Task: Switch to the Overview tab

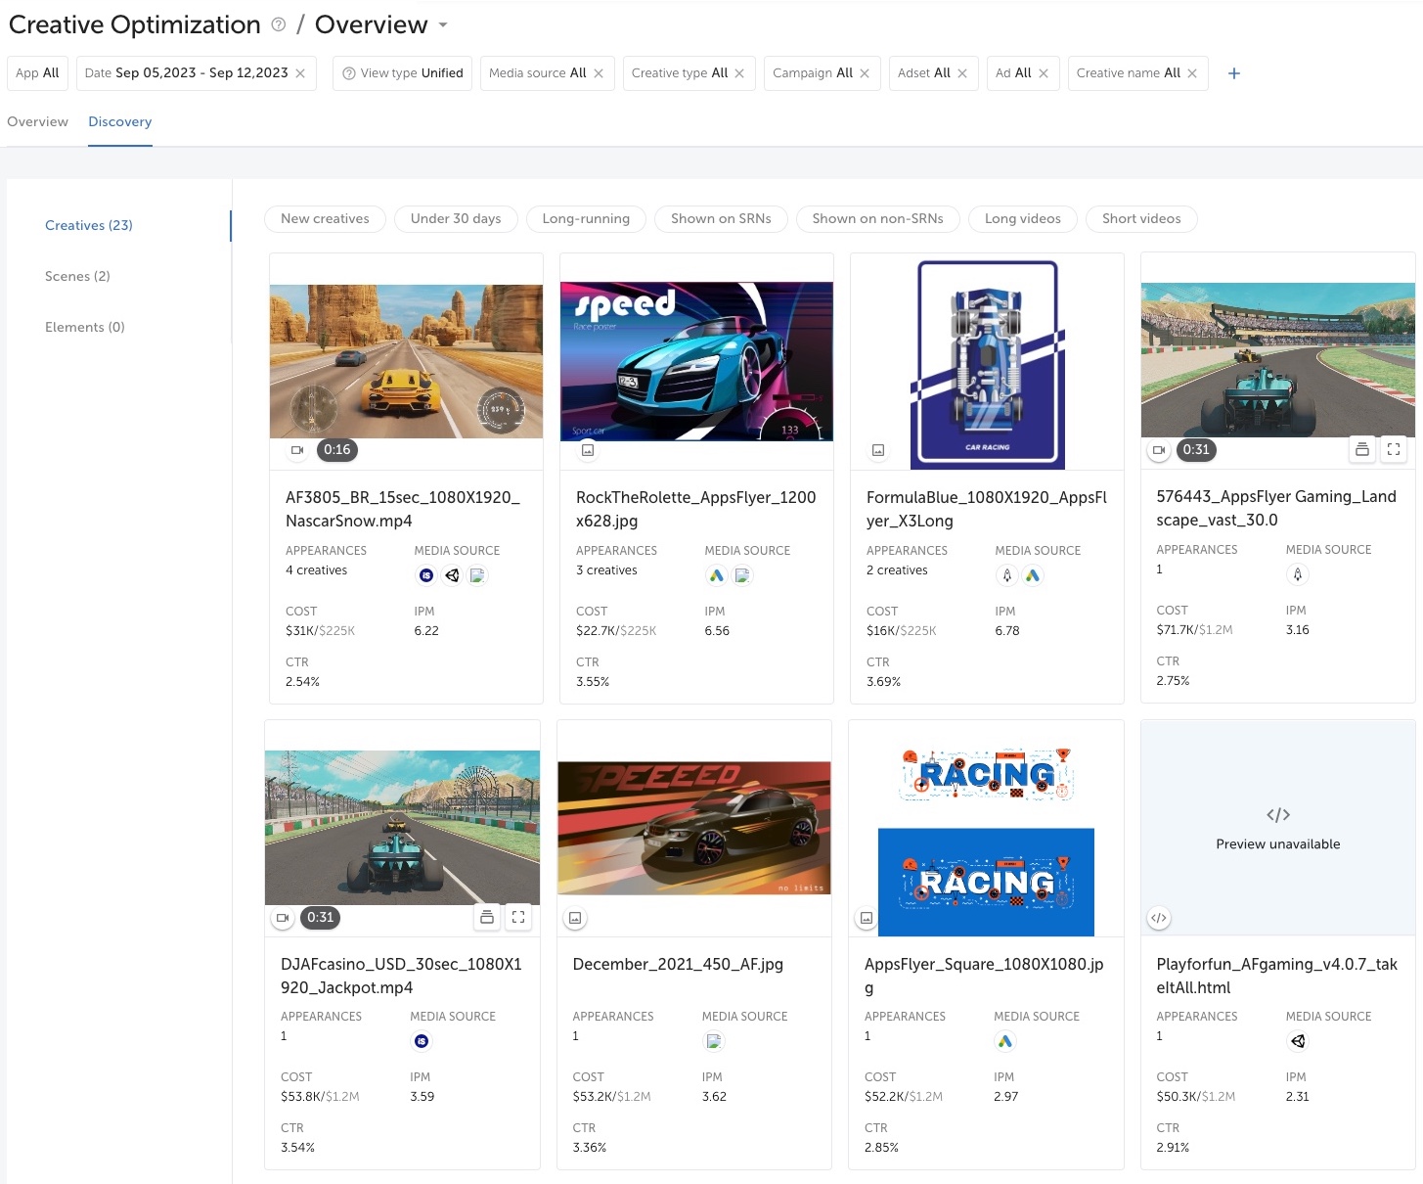Action: tap(38, 122)
